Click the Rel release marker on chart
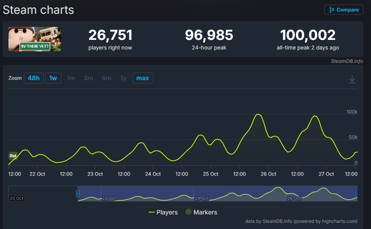371x229 pixels. pyautogui.click(x=13, y=156)
